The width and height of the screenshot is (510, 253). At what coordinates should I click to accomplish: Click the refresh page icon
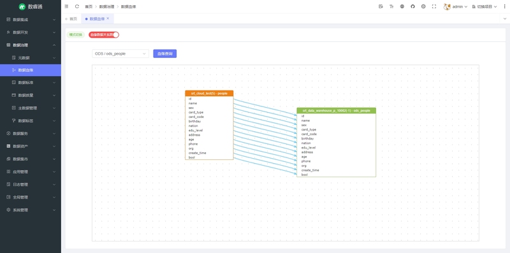click(x=77, y=6)
